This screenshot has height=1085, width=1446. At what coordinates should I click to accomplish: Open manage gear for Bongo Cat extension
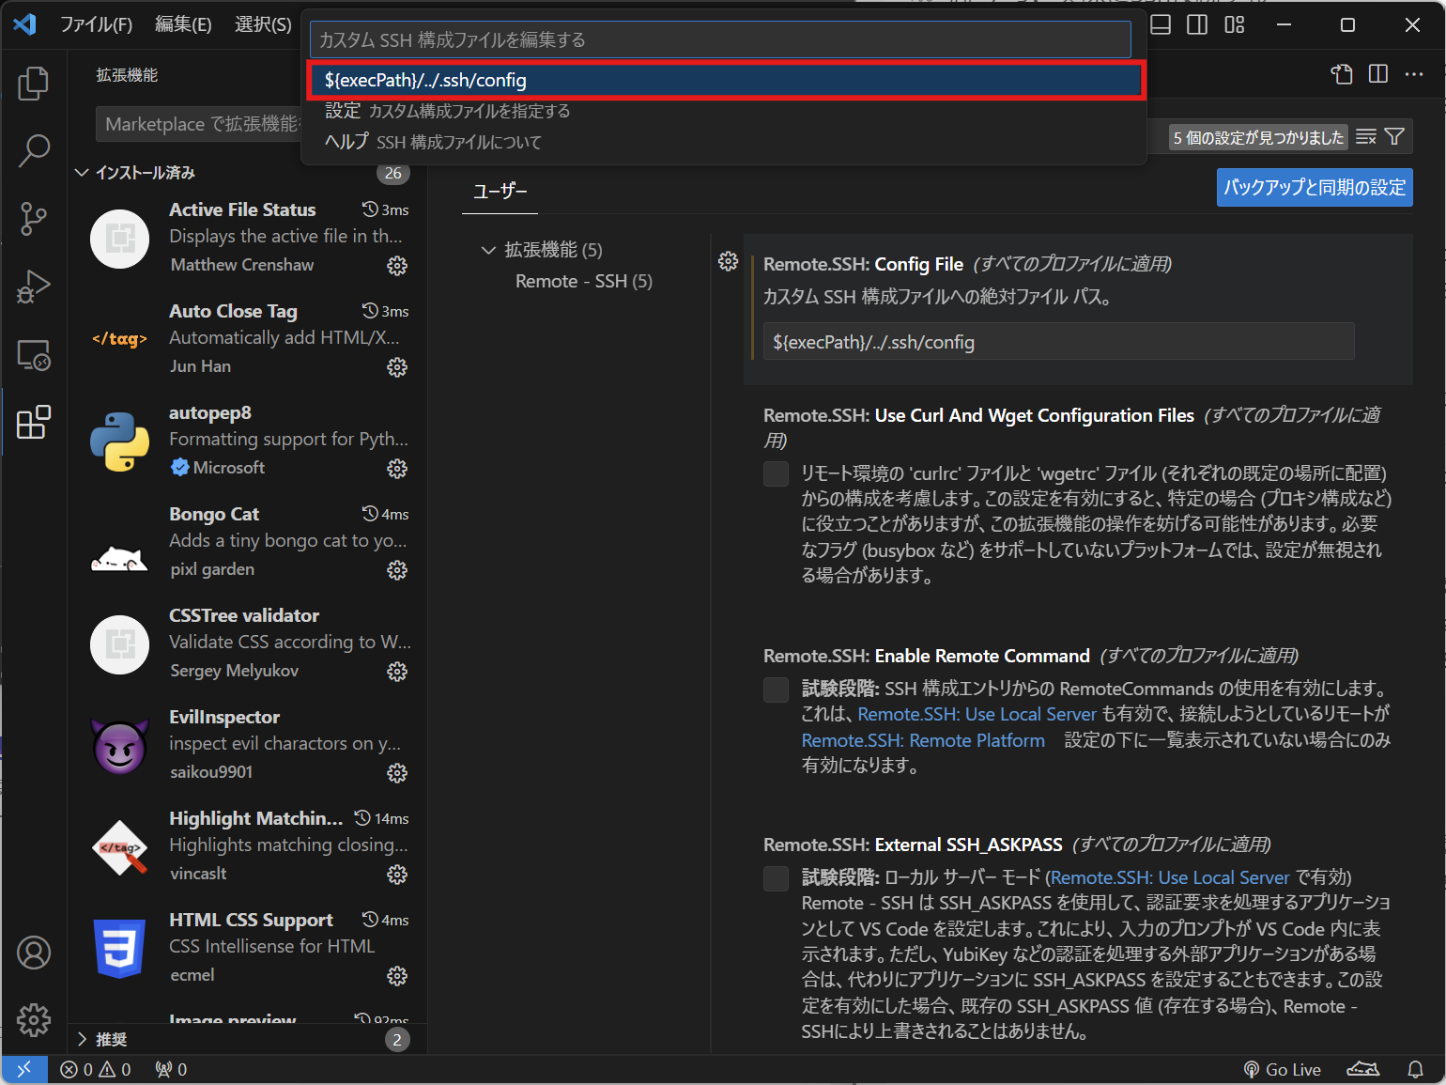tap(397, 570)
